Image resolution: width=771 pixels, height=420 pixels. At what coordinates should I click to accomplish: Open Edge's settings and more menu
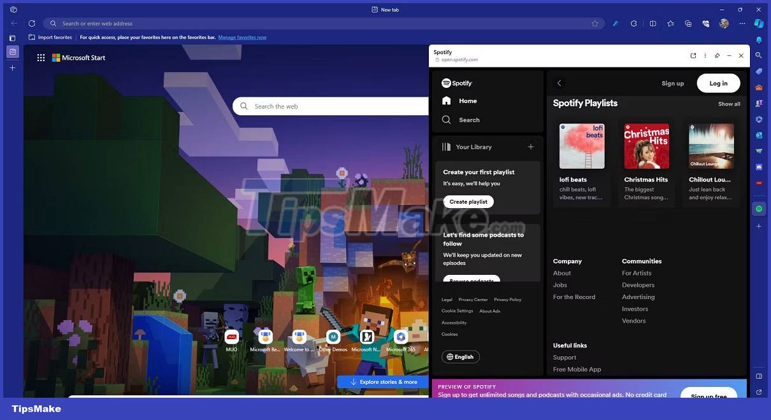coord(742,23)
